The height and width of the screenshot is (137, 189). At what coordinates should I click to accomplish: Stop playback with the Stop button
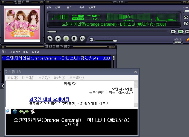coord(74,38)
